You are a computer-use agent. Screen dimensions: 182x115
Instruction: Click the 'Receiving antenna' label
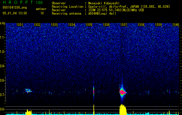pos(67,14)
